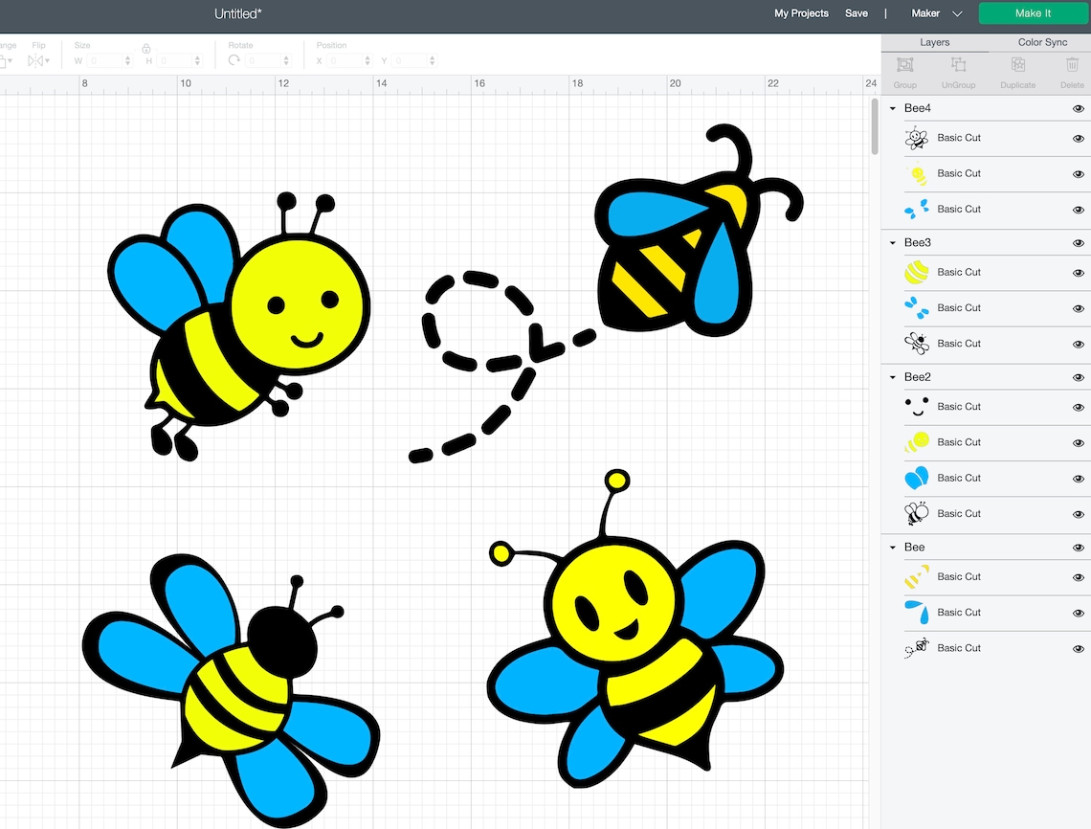Open the Flip options icon
The image size is (1091, 829).
38,59
